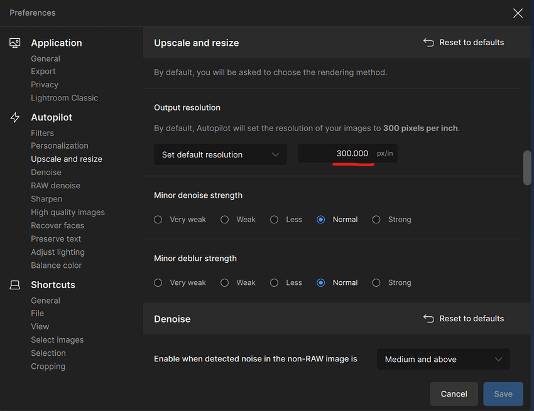Select Weak minor denoise strength

point(224,220)
